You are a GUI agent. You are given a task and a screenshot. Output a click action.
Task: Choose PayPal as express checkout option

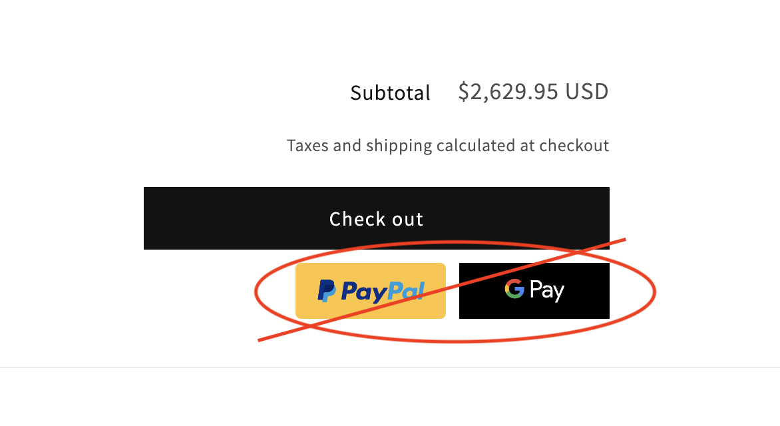coord(371,290)
